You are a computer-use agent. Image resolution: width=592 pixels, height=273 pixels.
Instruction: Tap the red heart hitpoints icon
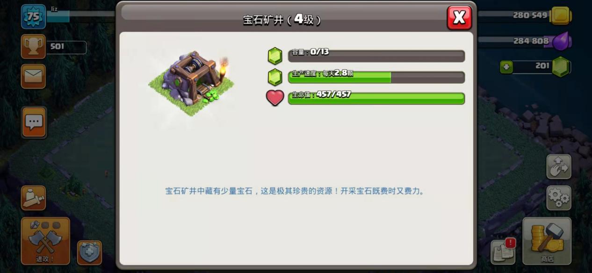275,98
